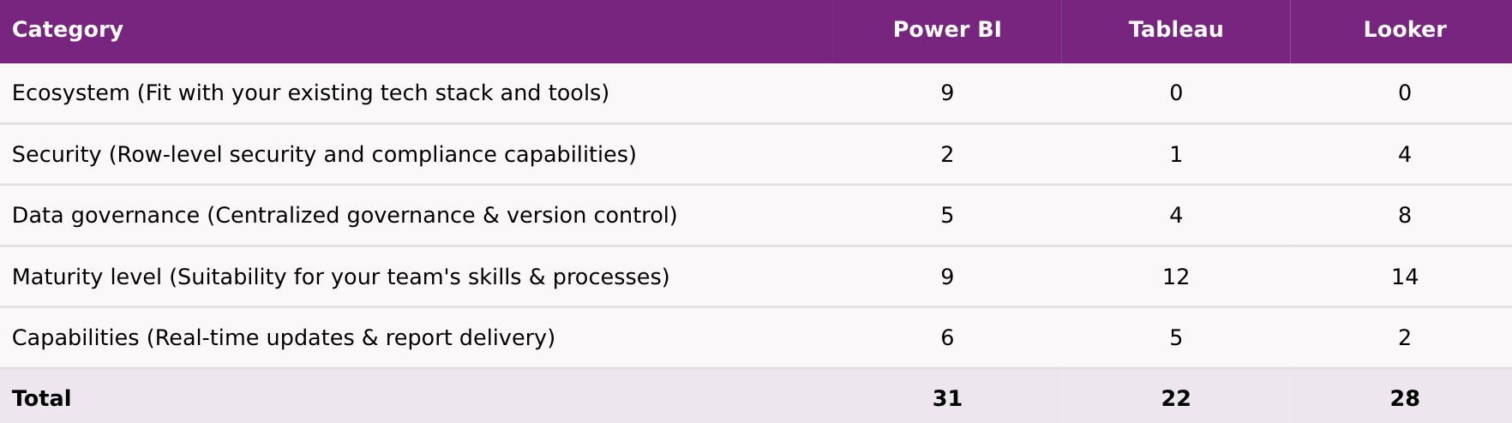Click the Looker column header
The image size is (1512, 423).
click(1405, 30)
